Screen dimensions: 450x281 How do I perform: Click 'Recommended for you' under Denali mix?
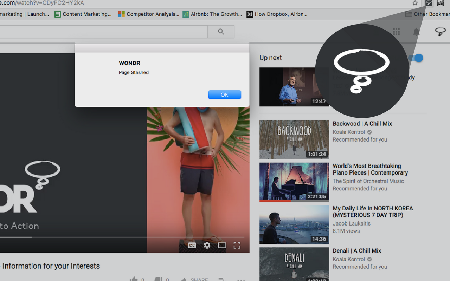[360, 267]
